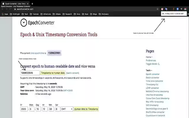Image resolution: width=189 pixels, height=118 pixels.
Task: Open the red extension icon next to star
Action: pyautogui.click(x=162, y=9)
